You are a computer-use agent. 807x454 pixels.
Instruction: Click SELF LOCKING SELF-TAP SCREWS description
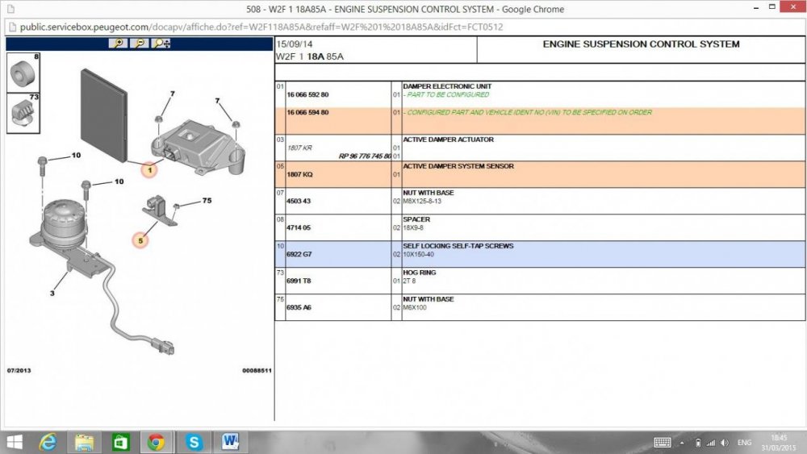tap(458, 246)
